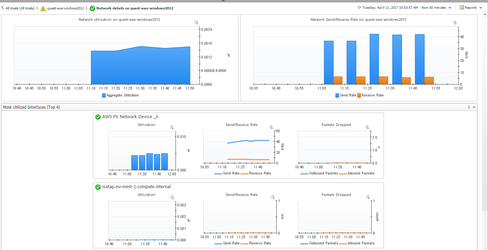Open AWS PV device Send/Receive Rate chart options

[271, 127]
